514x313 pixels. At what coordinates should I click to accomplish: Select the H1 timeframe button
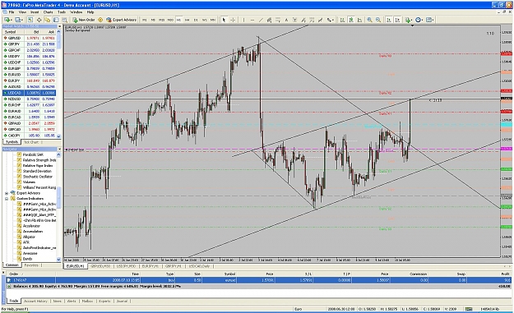178,20
